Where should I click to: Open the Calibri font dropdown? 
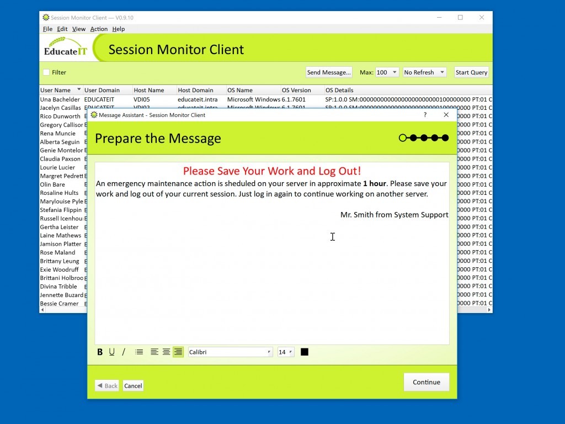(230, 352)
